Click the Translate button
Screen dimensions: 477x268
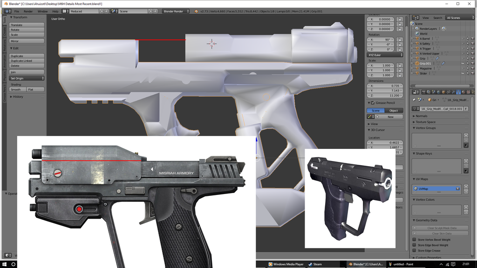coord(27,25)
